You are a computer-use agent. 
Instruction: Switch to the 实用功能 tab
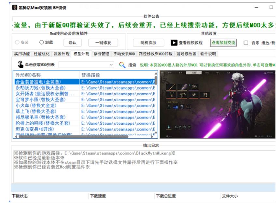click(x=22, y=54)
